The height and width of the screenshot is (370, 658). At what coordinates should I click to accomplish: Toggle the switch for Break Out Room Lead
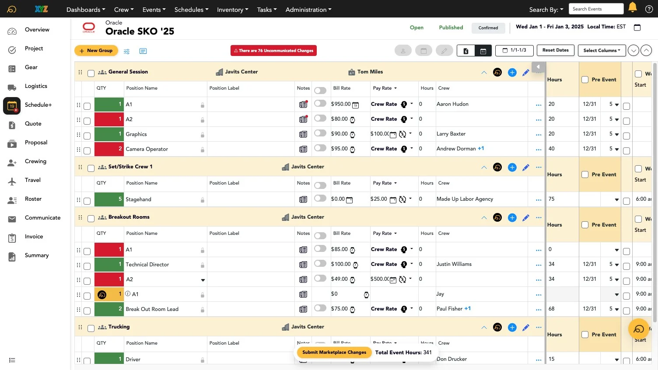pos(320,308)
